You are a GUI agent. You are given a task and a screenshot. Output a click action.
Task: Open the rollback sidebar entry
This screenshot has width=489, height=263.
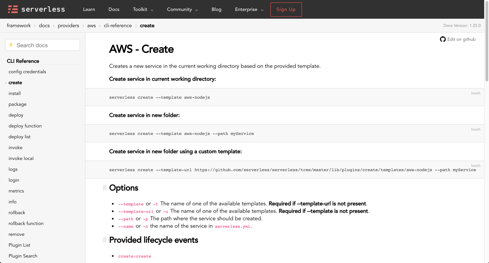coord(17,213)
